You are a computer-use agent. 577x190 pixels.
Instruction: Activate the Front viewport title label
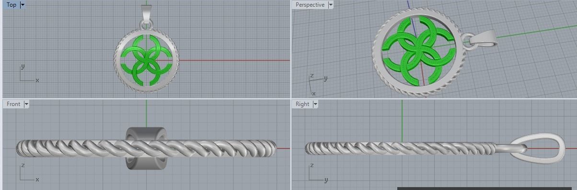(x=13, y=104)
